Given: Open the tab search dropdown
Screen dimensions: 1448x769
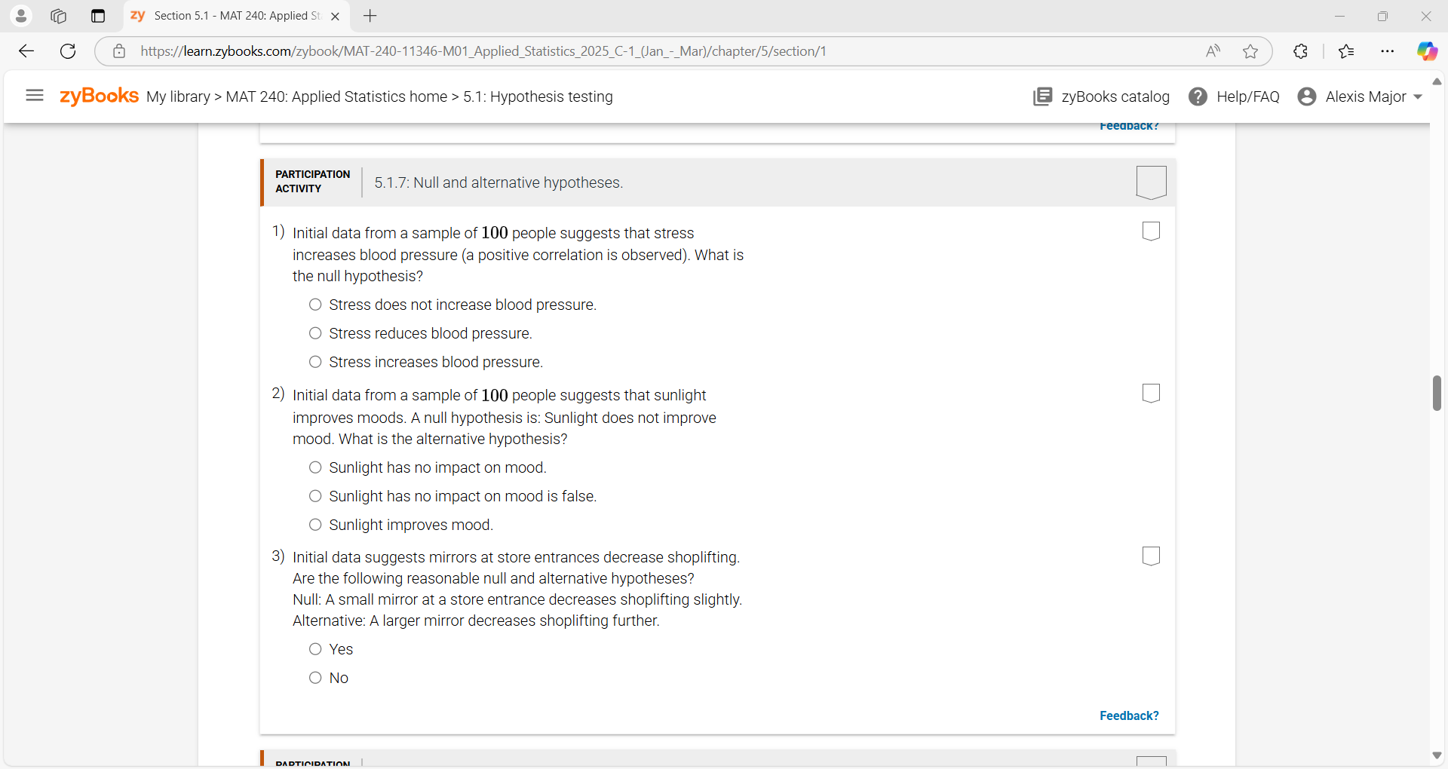Looking at the screenshot, I should coord(98,16).
